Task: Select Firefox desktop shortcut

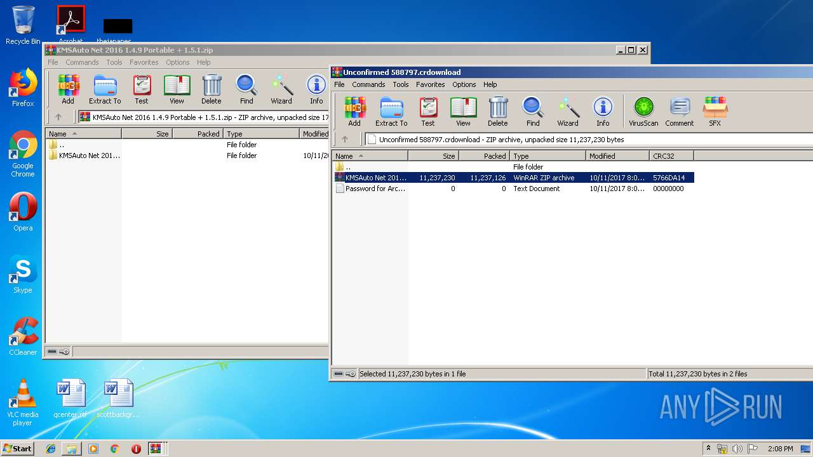Action: (x=23, y=88)
